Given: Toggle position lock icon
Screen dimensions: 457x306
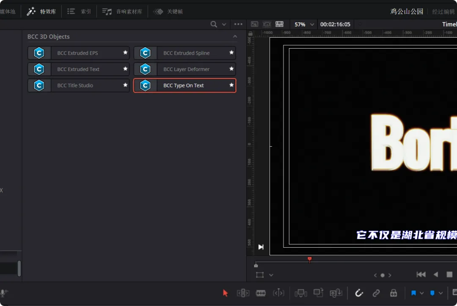Looking at the screenshot, I should tap(394, 293).
